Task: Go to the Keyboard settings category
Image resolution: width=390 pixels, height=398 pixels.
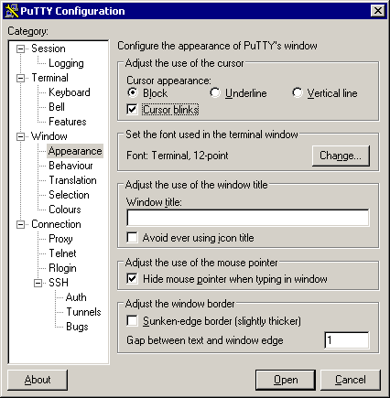Action: (x=70, y=92)
